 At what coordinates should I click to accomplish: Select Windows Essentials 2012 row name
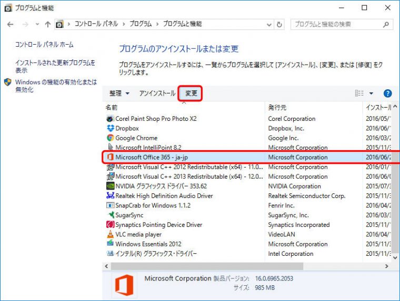click(148, 244)
